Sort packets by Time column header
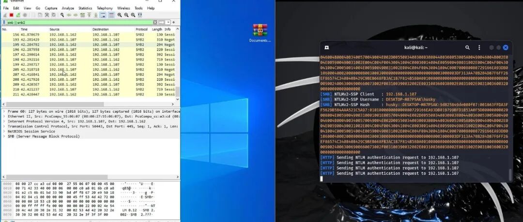Image resolution: width=523 pixels, height=222 pixels. tap(34, 30)
